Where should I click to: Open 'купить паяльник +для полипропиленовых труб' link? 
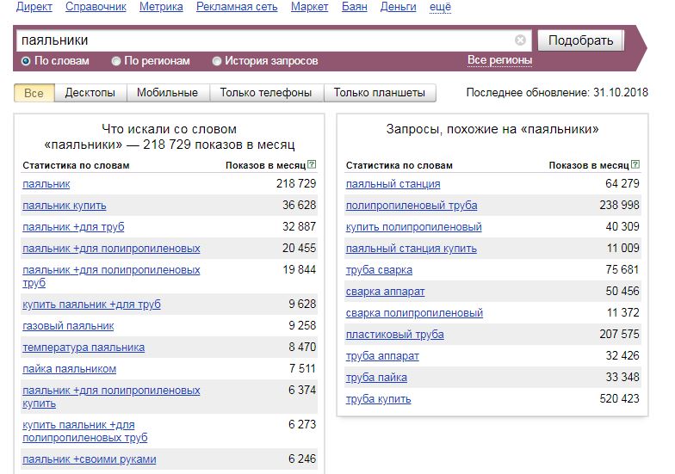click(x=84, y=431)
